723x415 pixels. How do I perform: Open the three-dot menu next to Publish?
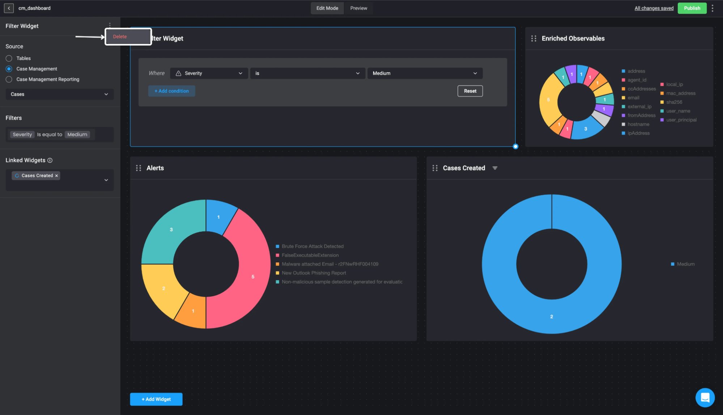click(x=713, y=8)
